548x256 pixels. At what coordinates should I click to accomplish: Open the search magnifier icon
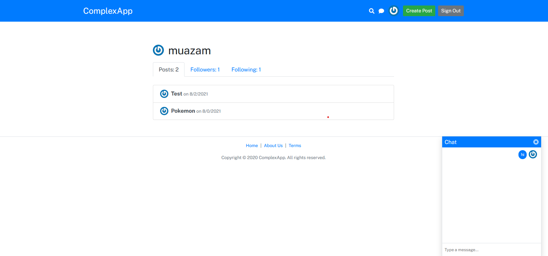[371, 11]
